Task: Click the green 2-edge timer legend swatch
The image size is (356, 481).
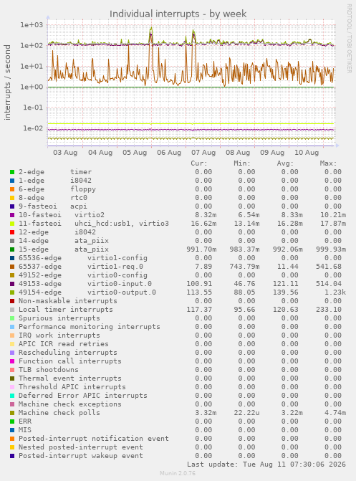Action: click(12, 172)
